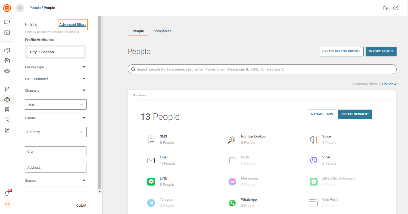Expand the sidebar with double-chevron icon
The height and width of the screenshot is (214, 408).
click(20, 8)
